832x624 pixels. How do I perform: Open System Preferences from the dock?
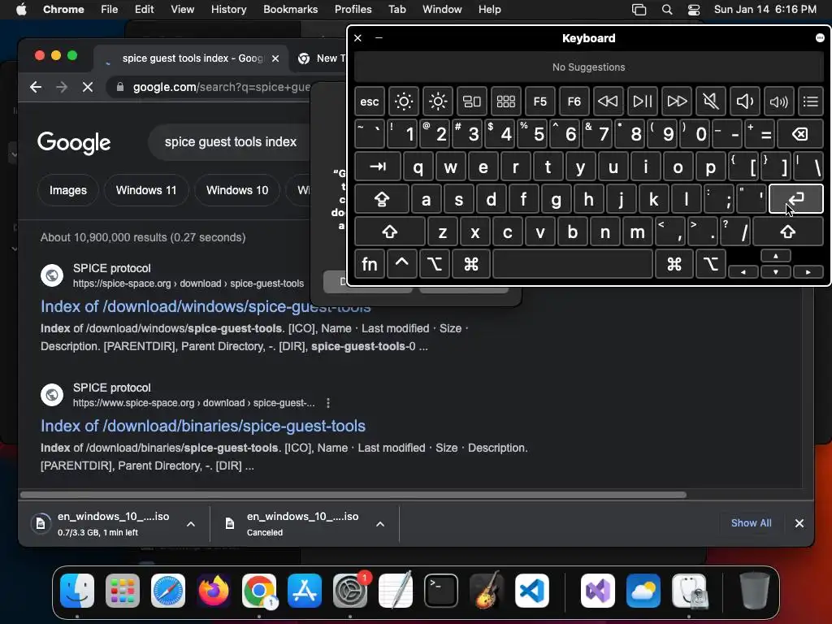pos(349,590)
